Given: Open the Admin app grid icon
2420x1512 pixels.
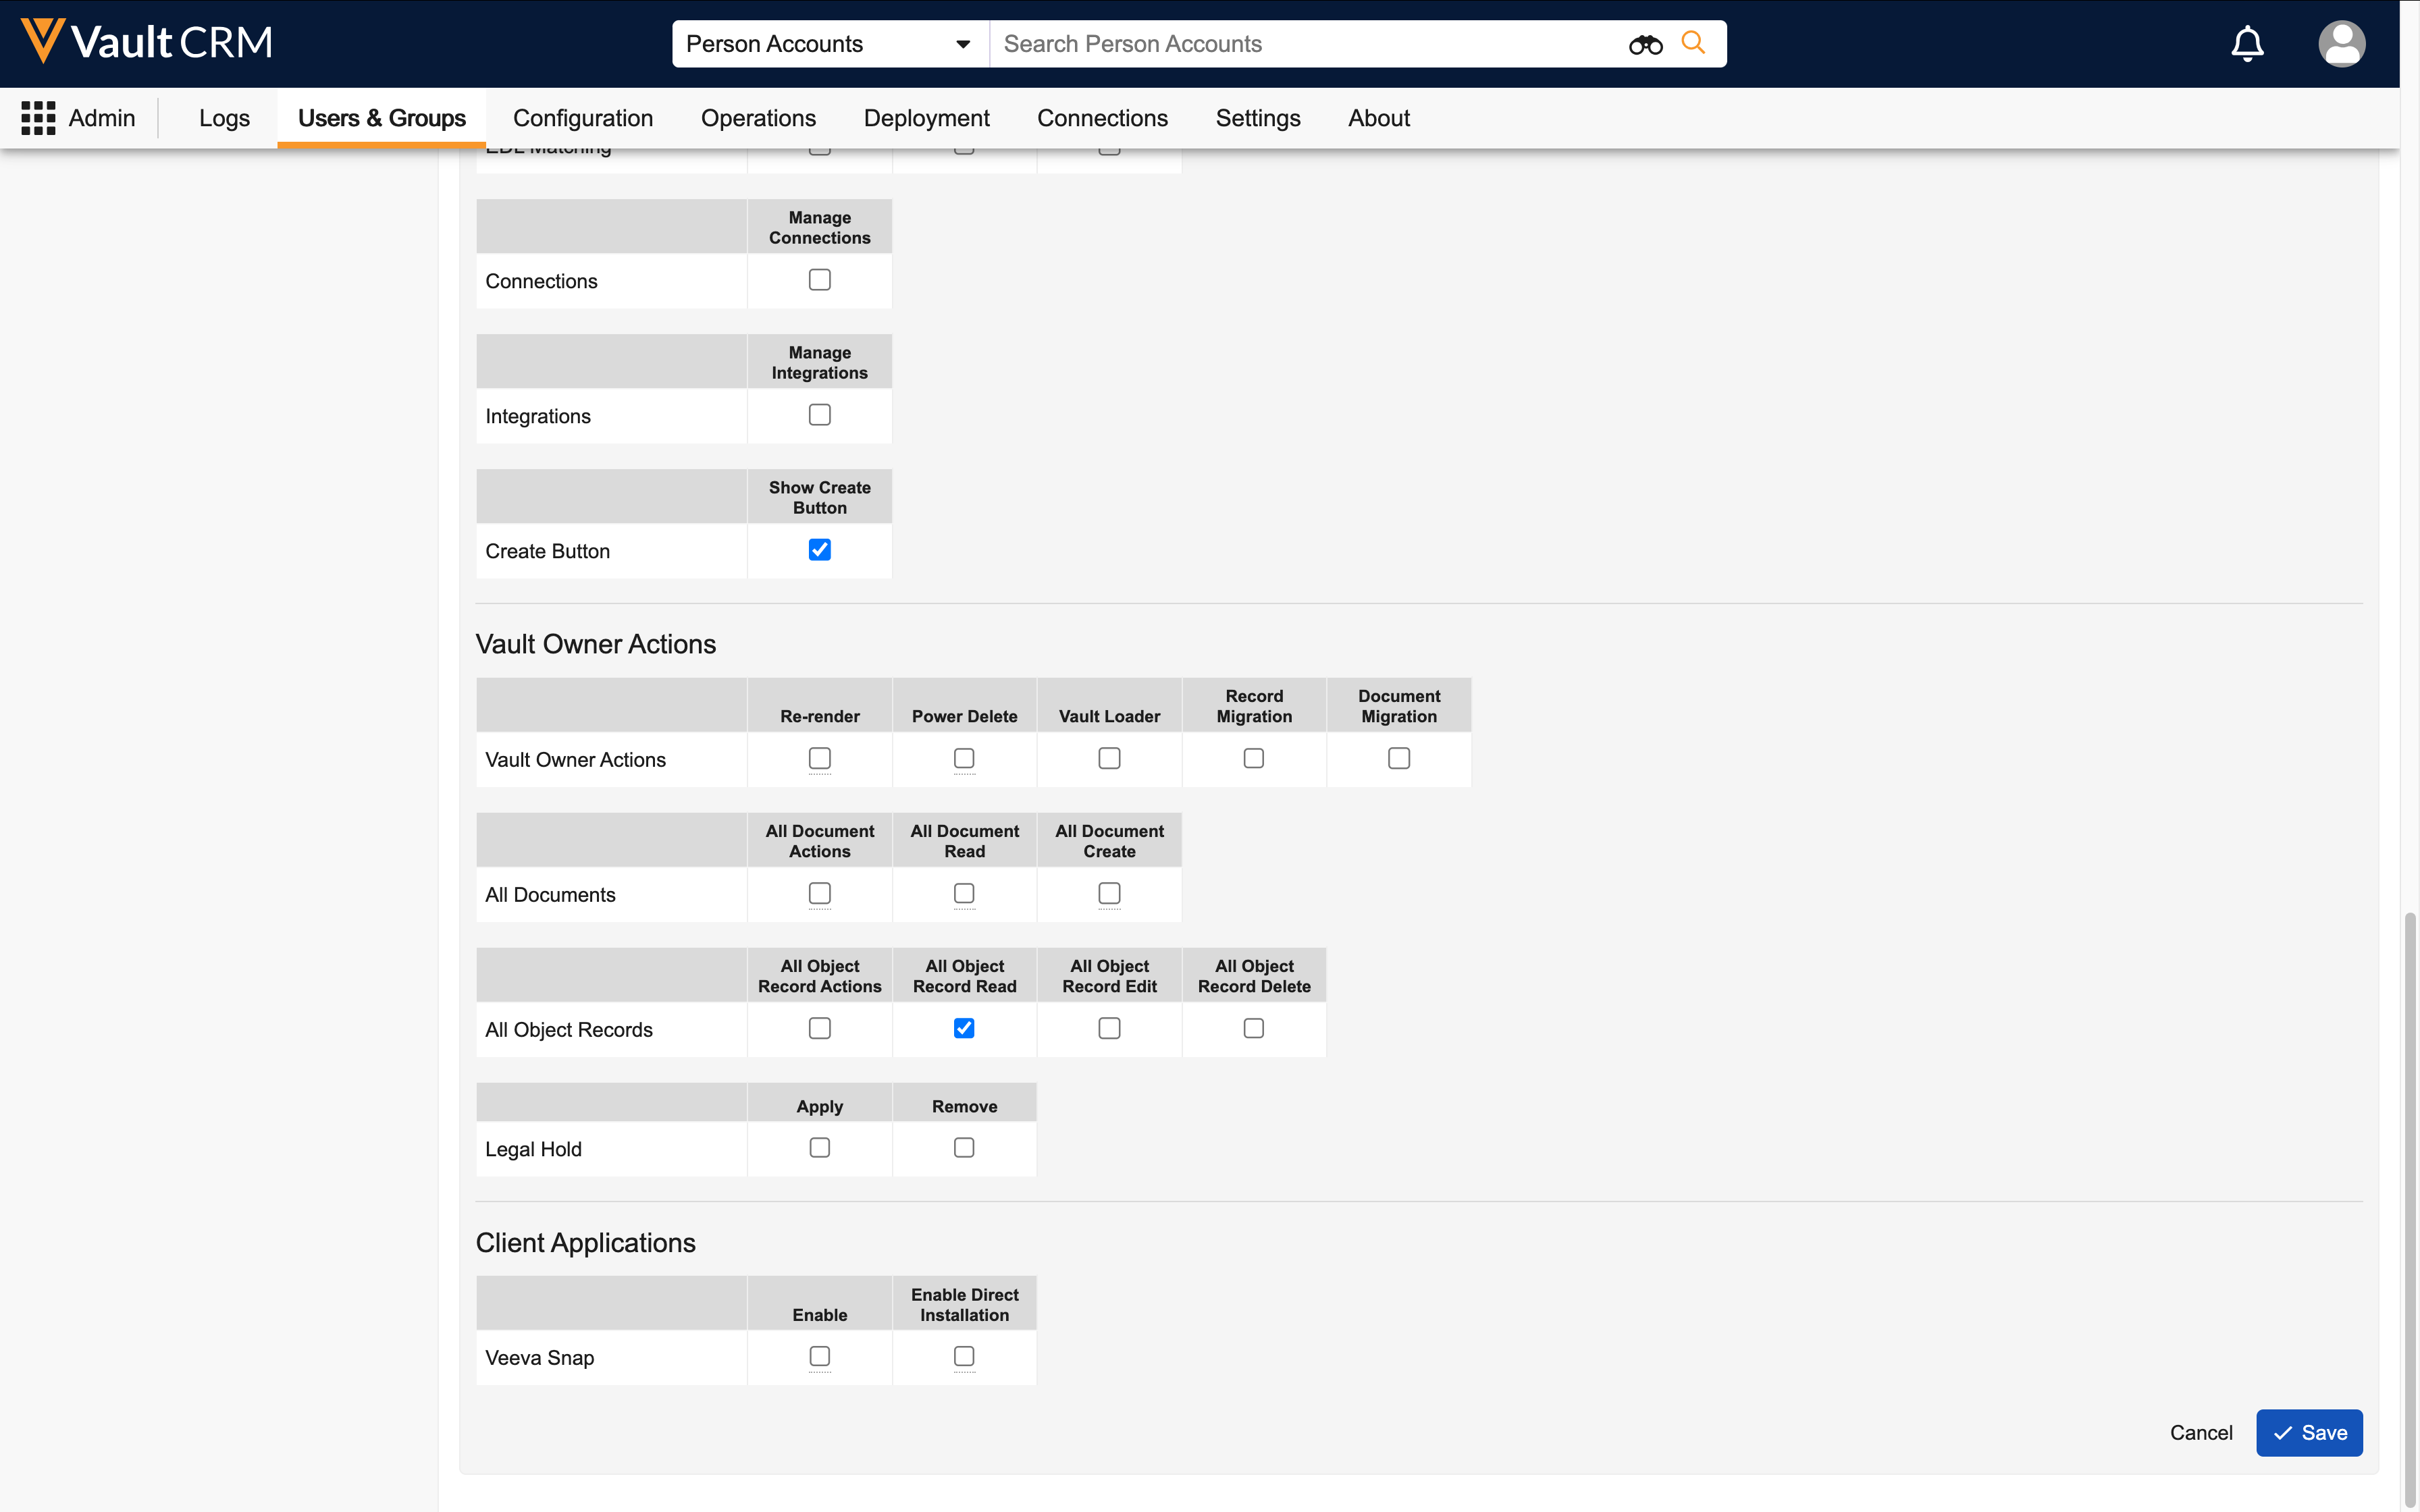Looking at the screenshot, I should 38,118.
